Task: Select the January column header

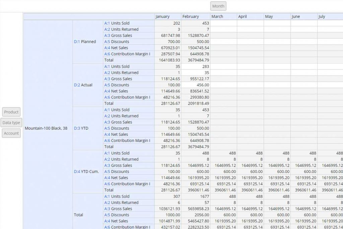Action: 168,16
